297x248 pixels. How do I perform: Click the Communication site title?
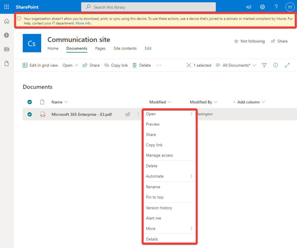pos(79,39)
